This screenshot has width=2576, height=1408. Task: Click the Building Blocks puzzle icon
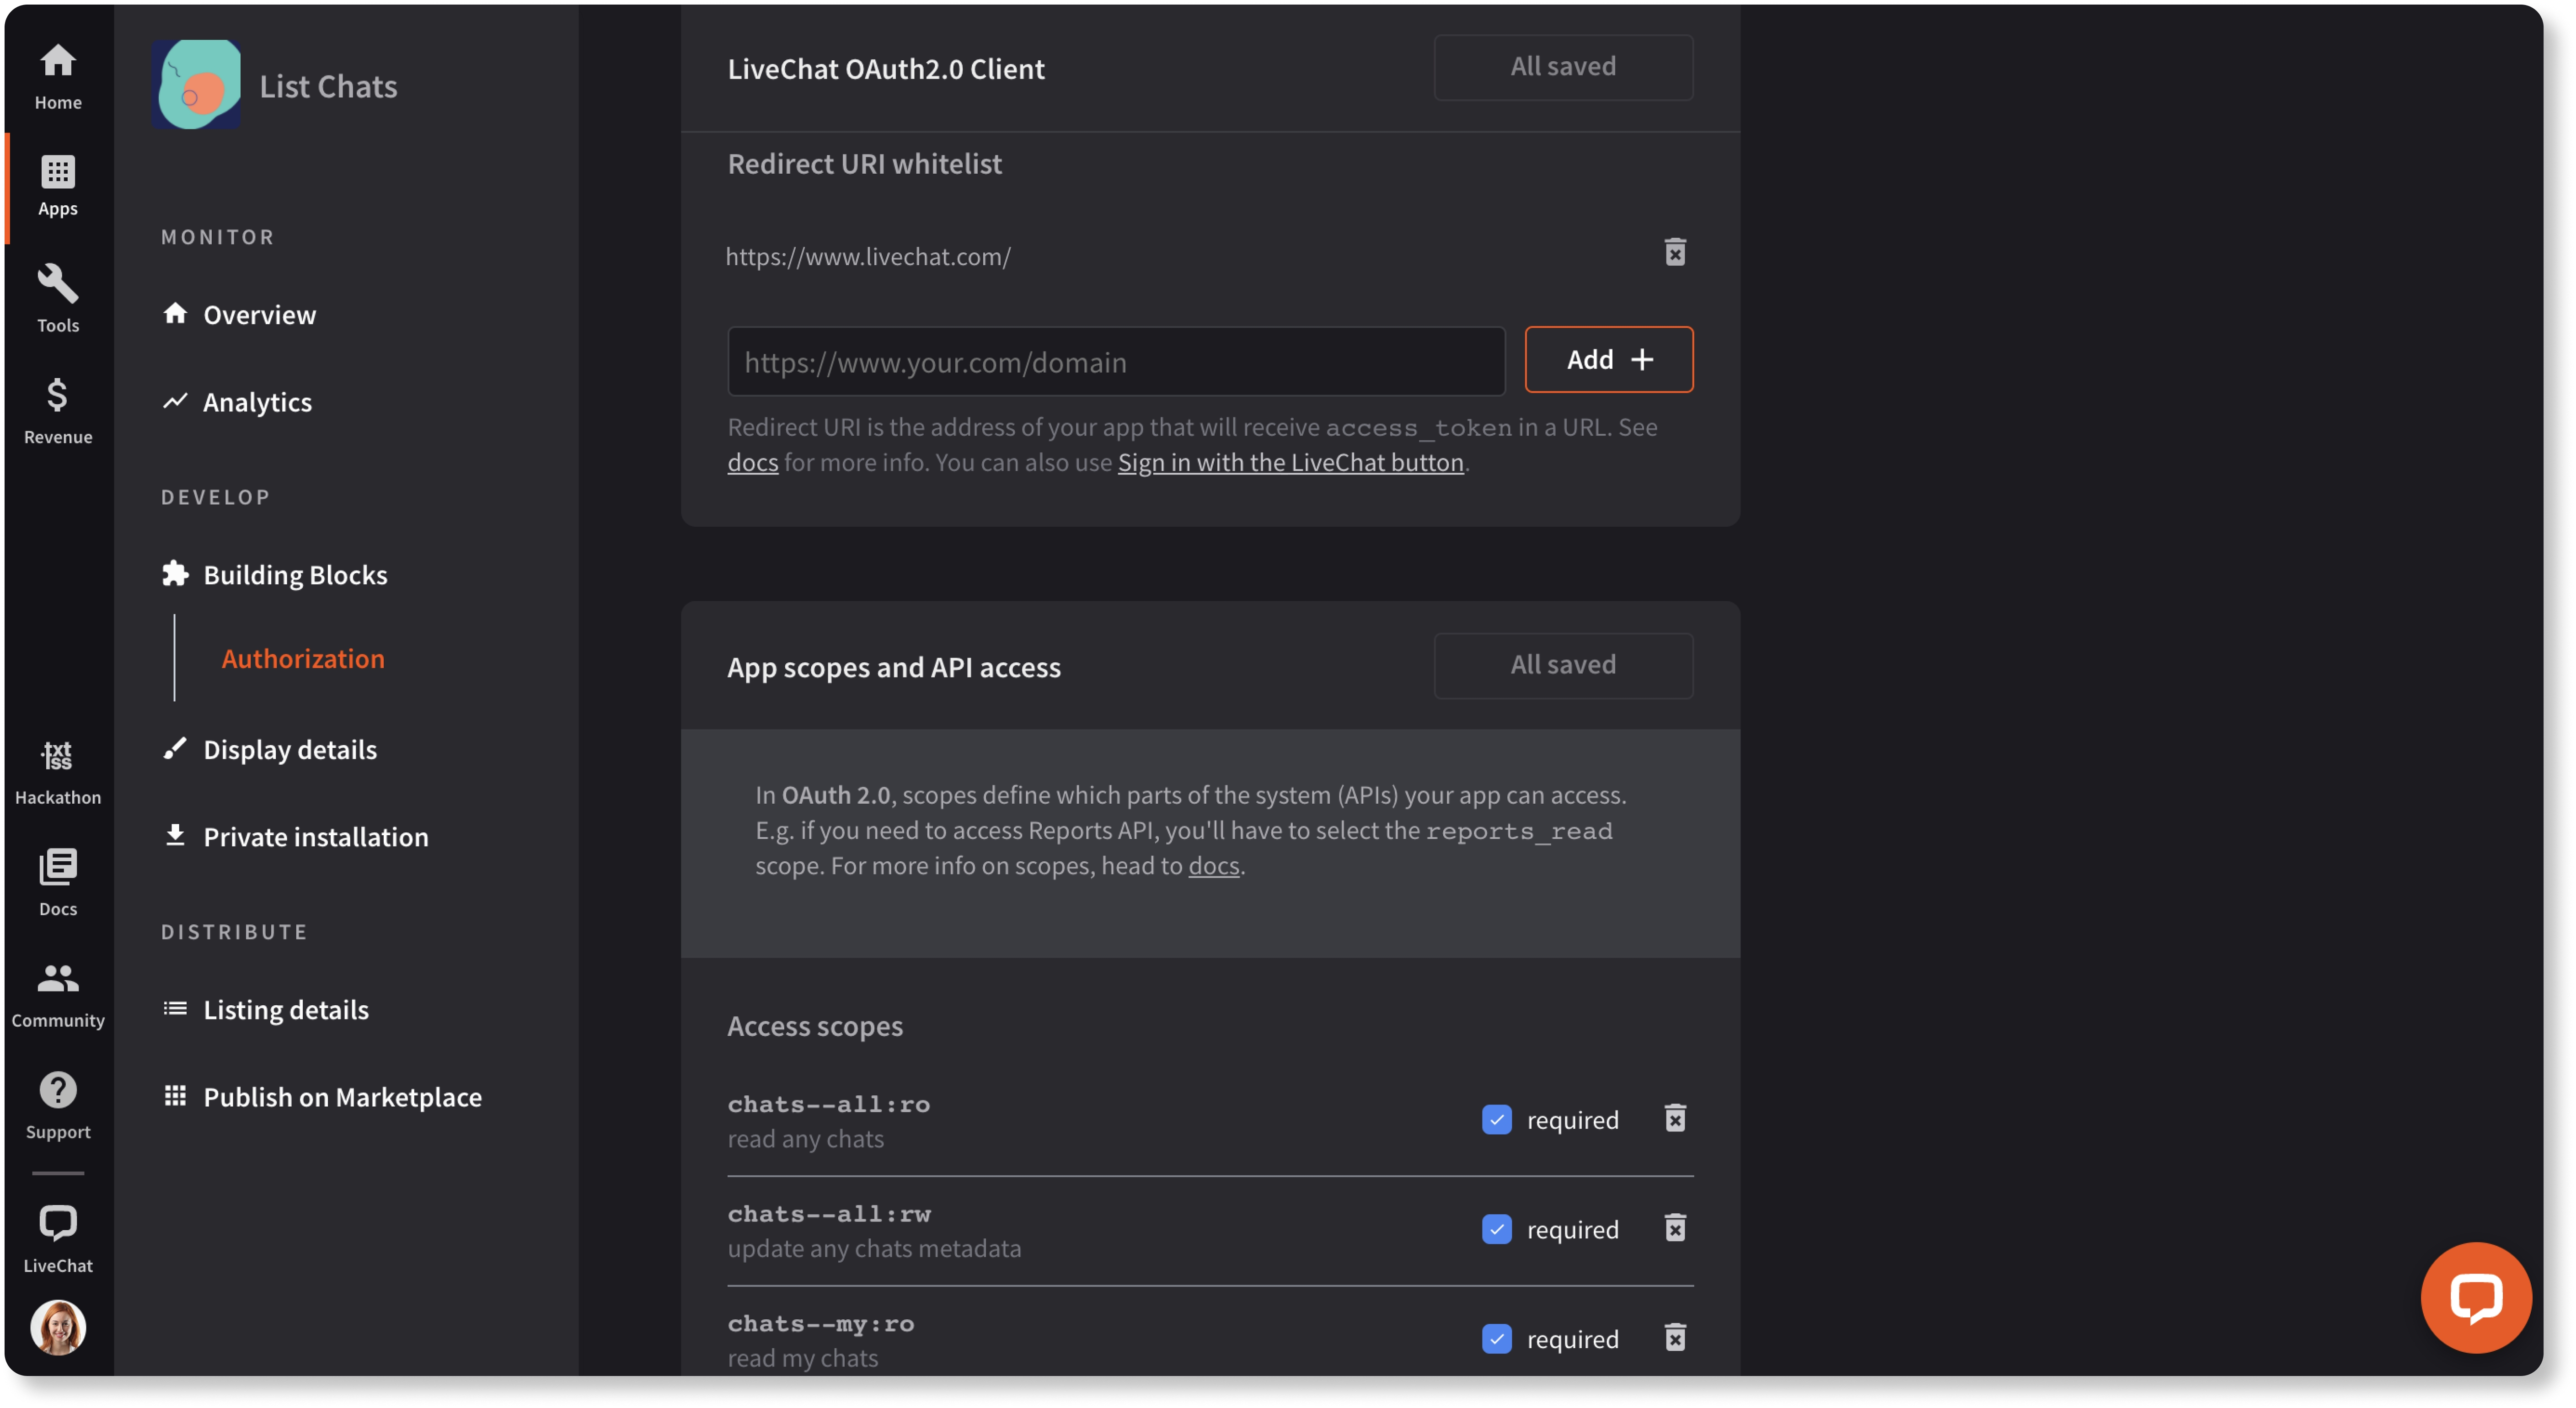[175, 573]
